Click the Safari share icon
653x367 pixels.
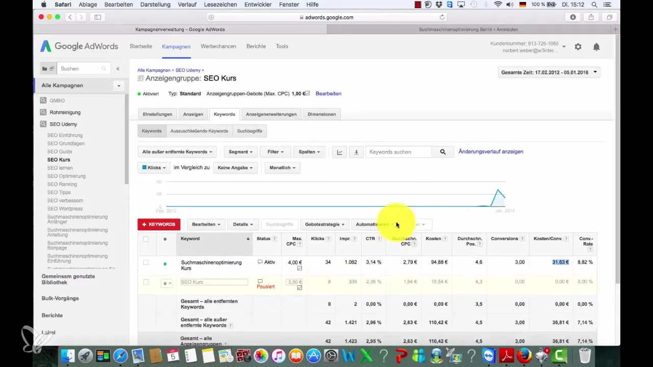click(591, 17)
